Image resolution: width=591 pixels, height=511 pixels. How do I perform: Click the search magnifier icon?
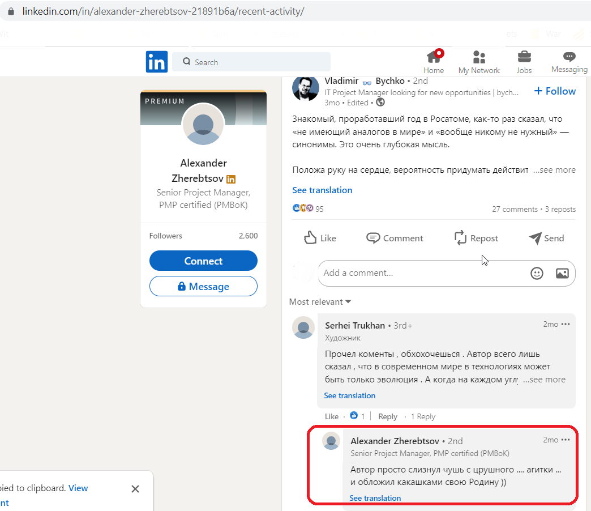pyautogui.click(x=187, y=62)
